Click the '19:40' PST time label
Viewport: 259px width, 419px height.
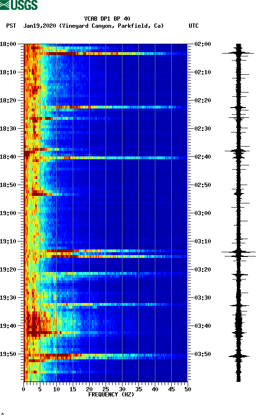(8, 326)
